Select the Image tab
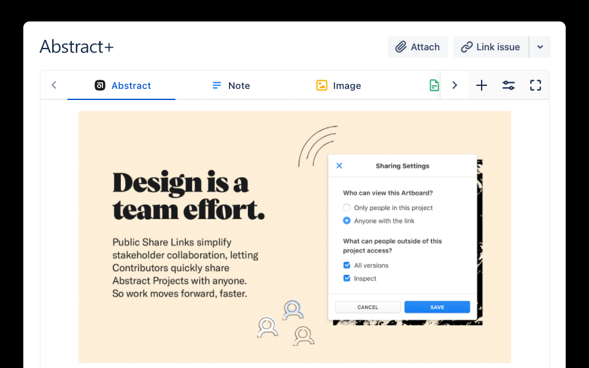The height and width of the screenshot is (368, 589). pos(339,86)
